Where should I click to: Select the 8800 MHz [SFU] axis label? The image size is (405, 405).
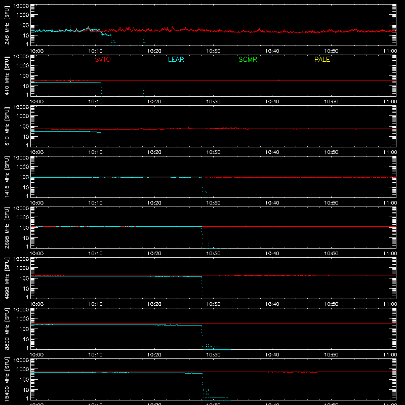pyautogui.click(x=7, y=329)
